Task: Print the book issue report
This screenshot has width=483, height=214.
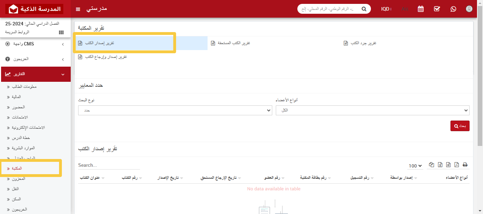Action: pyautogui.click(x=465, y=165)
